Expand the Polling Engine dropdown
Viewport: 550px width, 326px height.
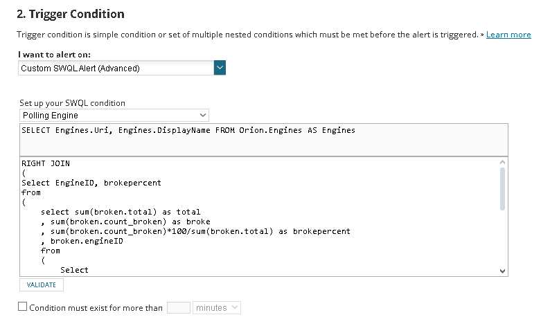point(114,115)
